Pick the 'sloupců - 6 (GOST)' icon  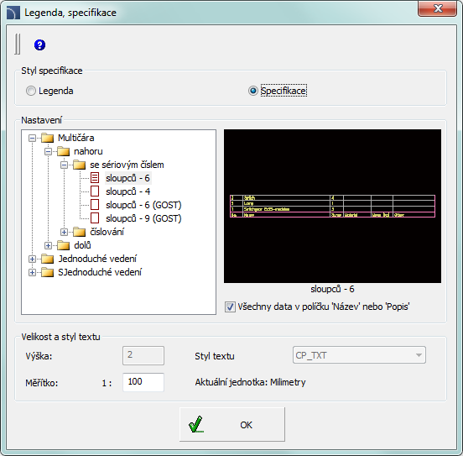[x=95, y=205]
